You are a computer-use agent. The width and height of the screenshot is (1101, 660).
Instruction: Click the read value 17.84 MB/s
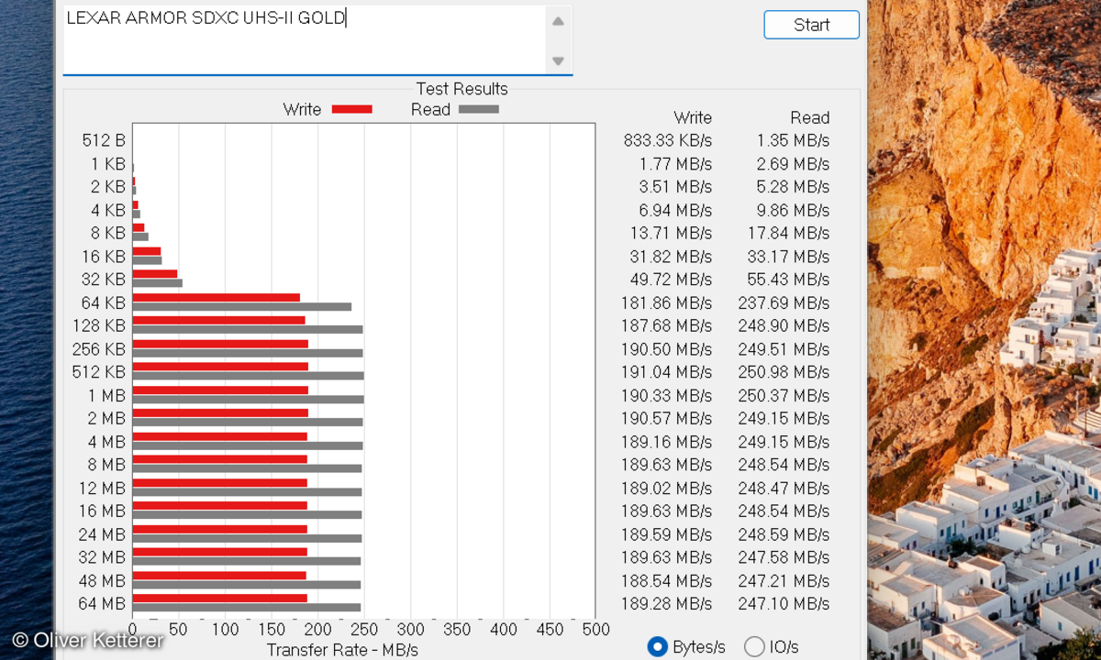(789, 233)
